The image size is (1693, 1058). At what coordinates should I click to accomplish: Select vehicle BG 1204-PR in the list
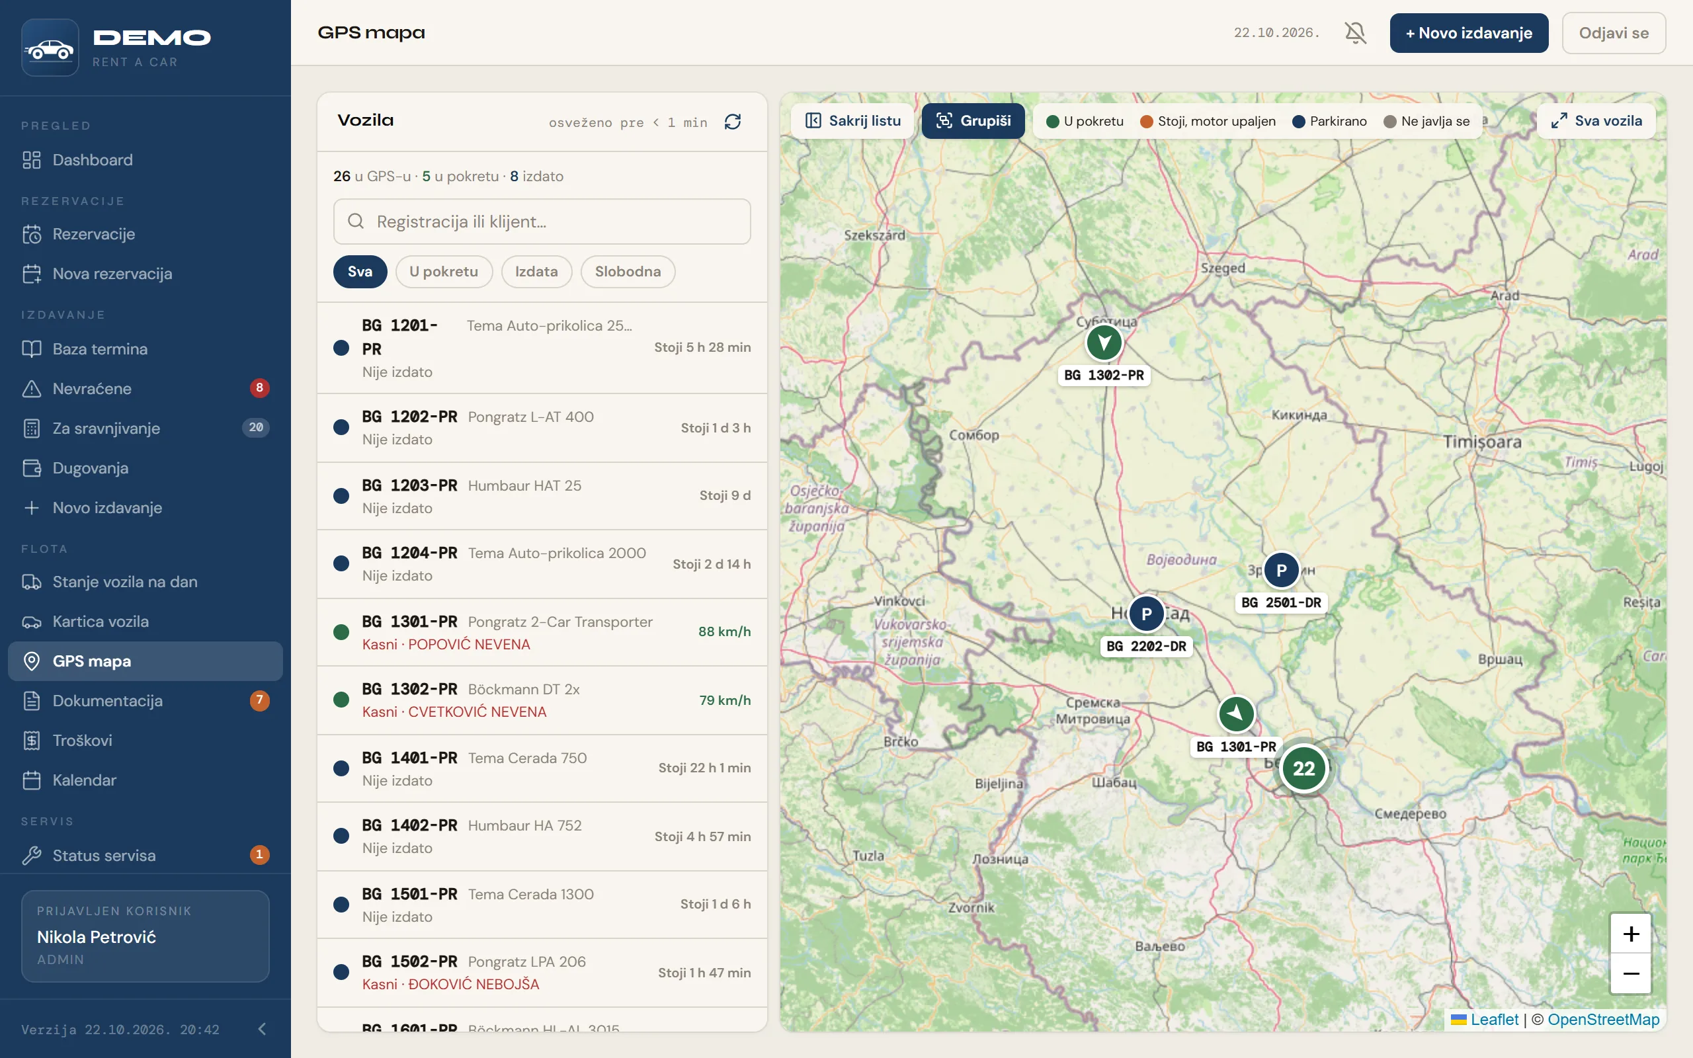pyautogui.click(x=542, y=564)
